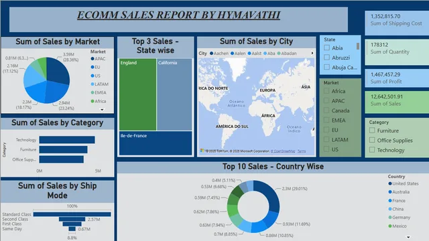Click the Top 10 Sales - Country Wise title
429x241 pixels.
tap(273, 167)
